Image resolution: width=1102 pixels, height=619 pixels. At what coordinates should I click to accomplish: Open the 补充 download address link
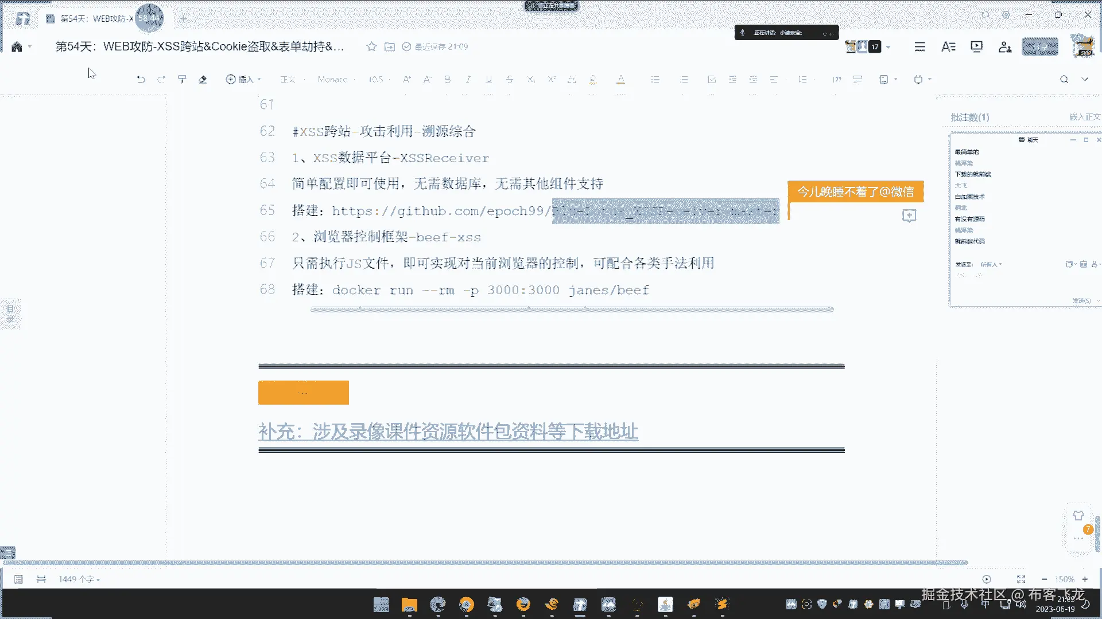tap(448, 432)
